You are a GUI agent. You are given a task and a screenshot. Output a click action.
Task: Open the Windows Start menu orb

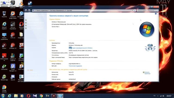(3, 96)
